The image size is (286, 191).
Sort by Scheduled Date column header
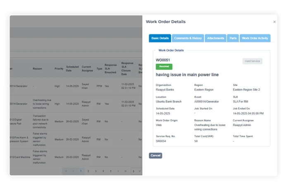coord(72,69)
